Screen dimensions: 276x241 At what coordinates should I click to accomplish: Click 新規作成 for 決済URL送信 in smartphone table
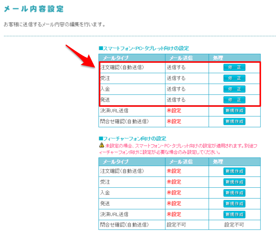click(234, 111)
